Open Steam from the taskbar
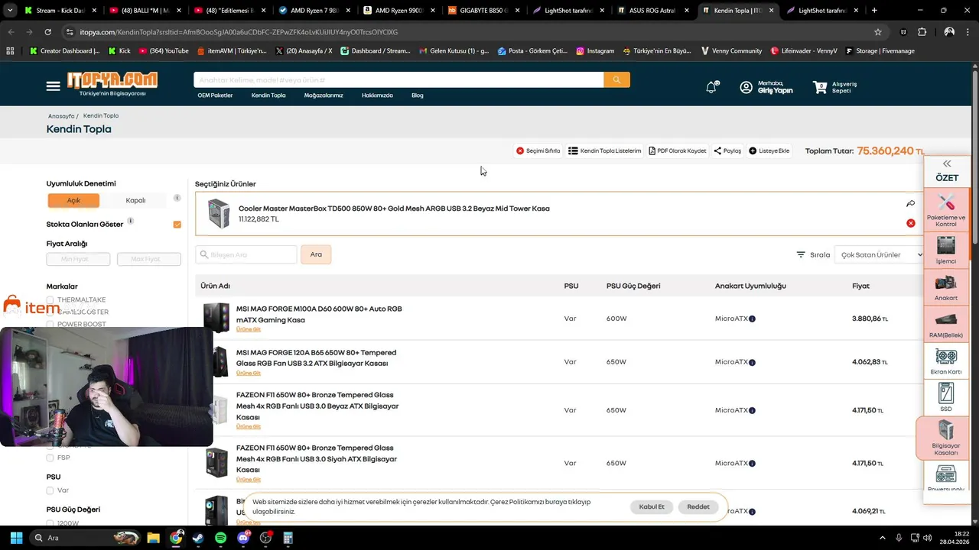The width and height of the screenshot is (979, 550). click(x=198, y=538)
